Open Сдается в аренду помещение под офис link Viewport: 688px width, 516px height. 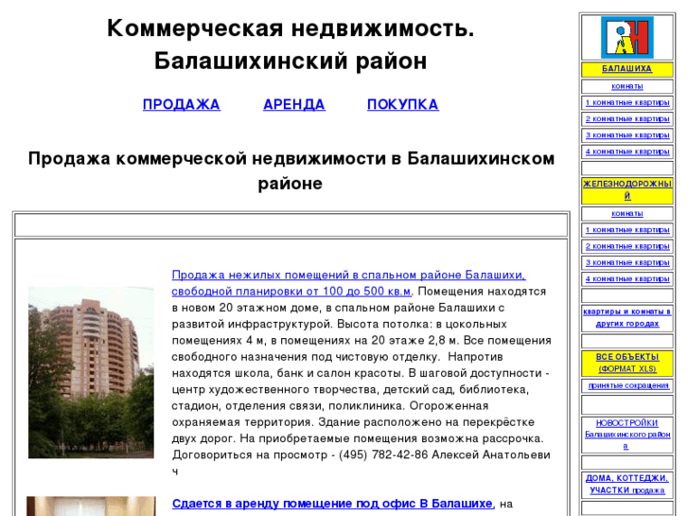tap(332, 504)
